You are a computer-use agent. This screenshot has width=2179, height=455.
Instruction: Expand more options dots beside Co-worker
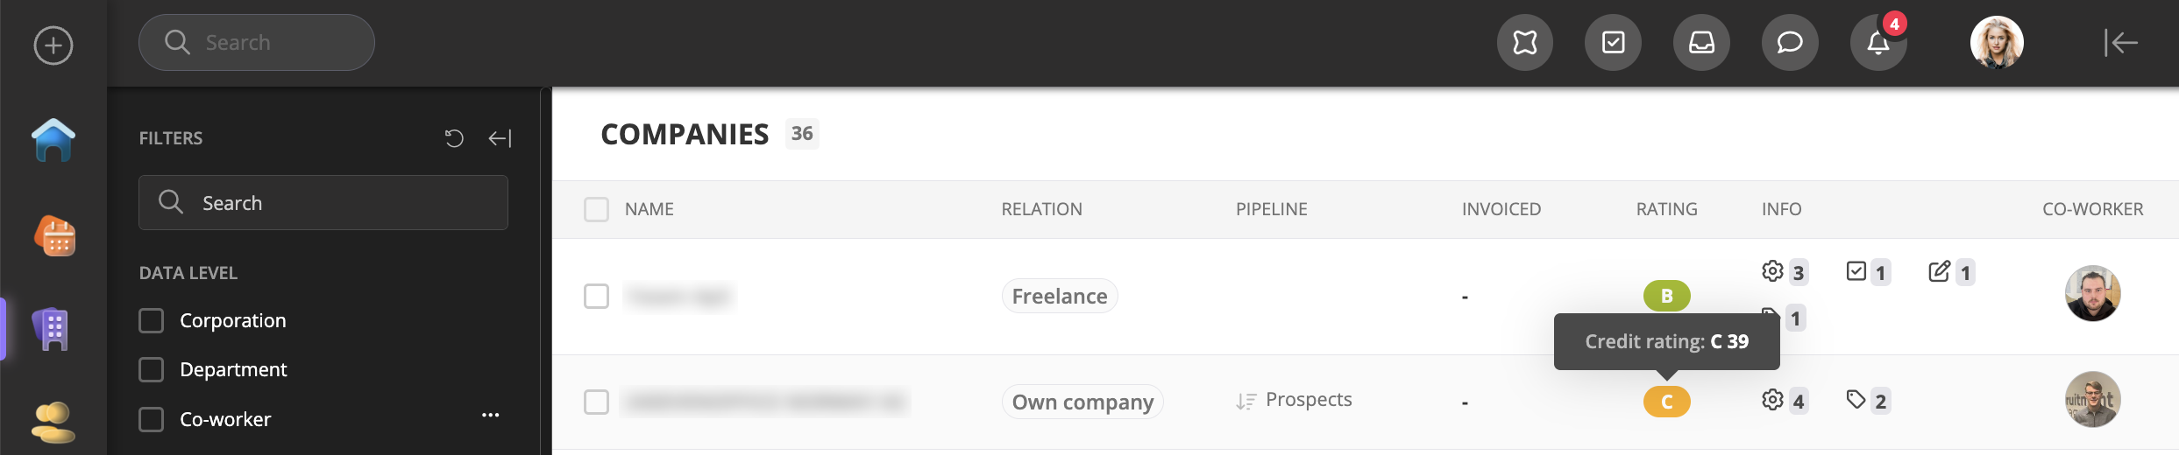pyautogui.click(x=490, y=416)
